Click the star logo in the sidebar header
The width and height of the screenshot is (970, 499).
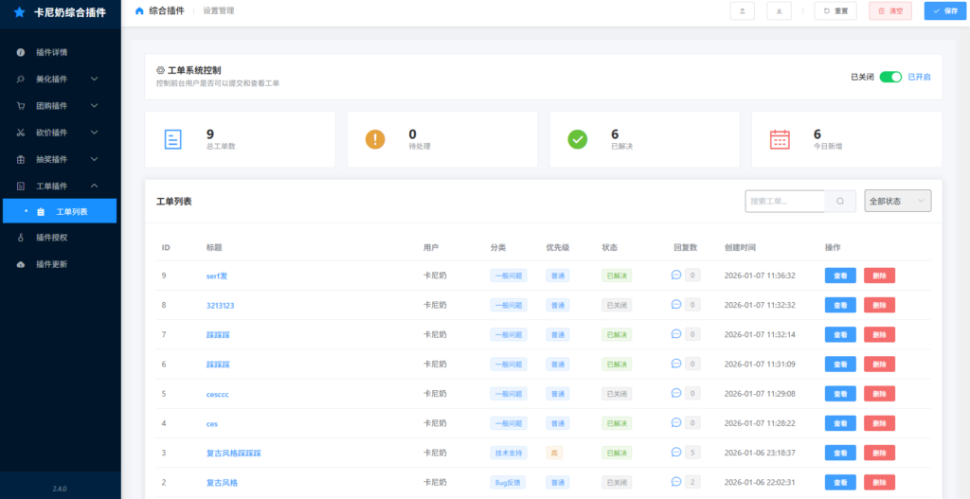click(x=19, y=12)
